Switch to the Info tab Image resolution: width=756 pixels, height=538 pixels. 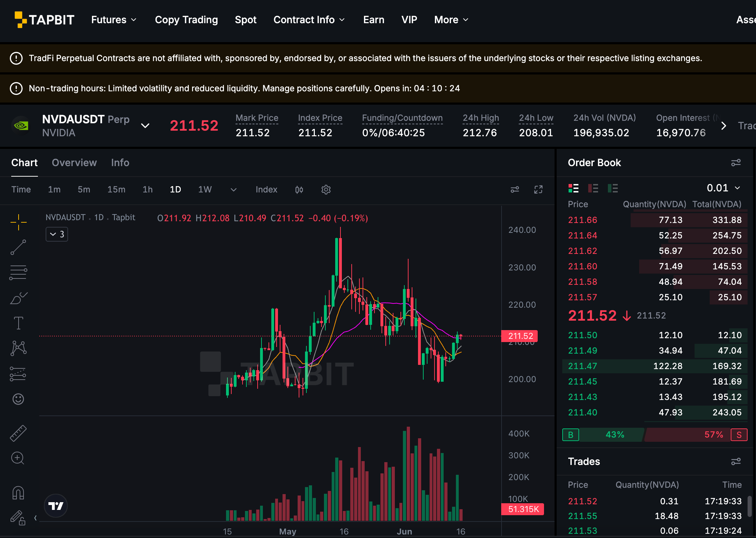(120, 163)
